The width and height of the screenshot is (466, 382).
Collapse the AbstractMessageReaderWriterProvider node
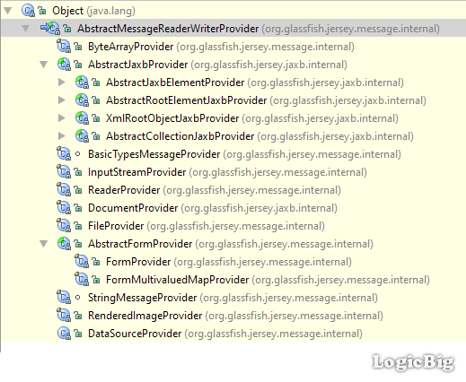[x=26, y=29]
